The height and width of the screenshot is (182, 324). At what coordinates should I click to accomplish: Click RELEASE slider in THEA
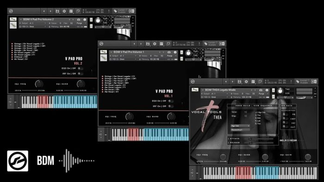pos(259,142)
